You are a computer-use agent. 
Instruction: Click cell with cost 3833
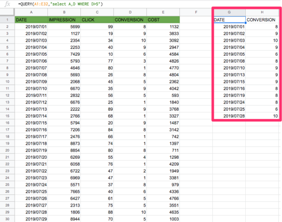(x=163, y=34)
